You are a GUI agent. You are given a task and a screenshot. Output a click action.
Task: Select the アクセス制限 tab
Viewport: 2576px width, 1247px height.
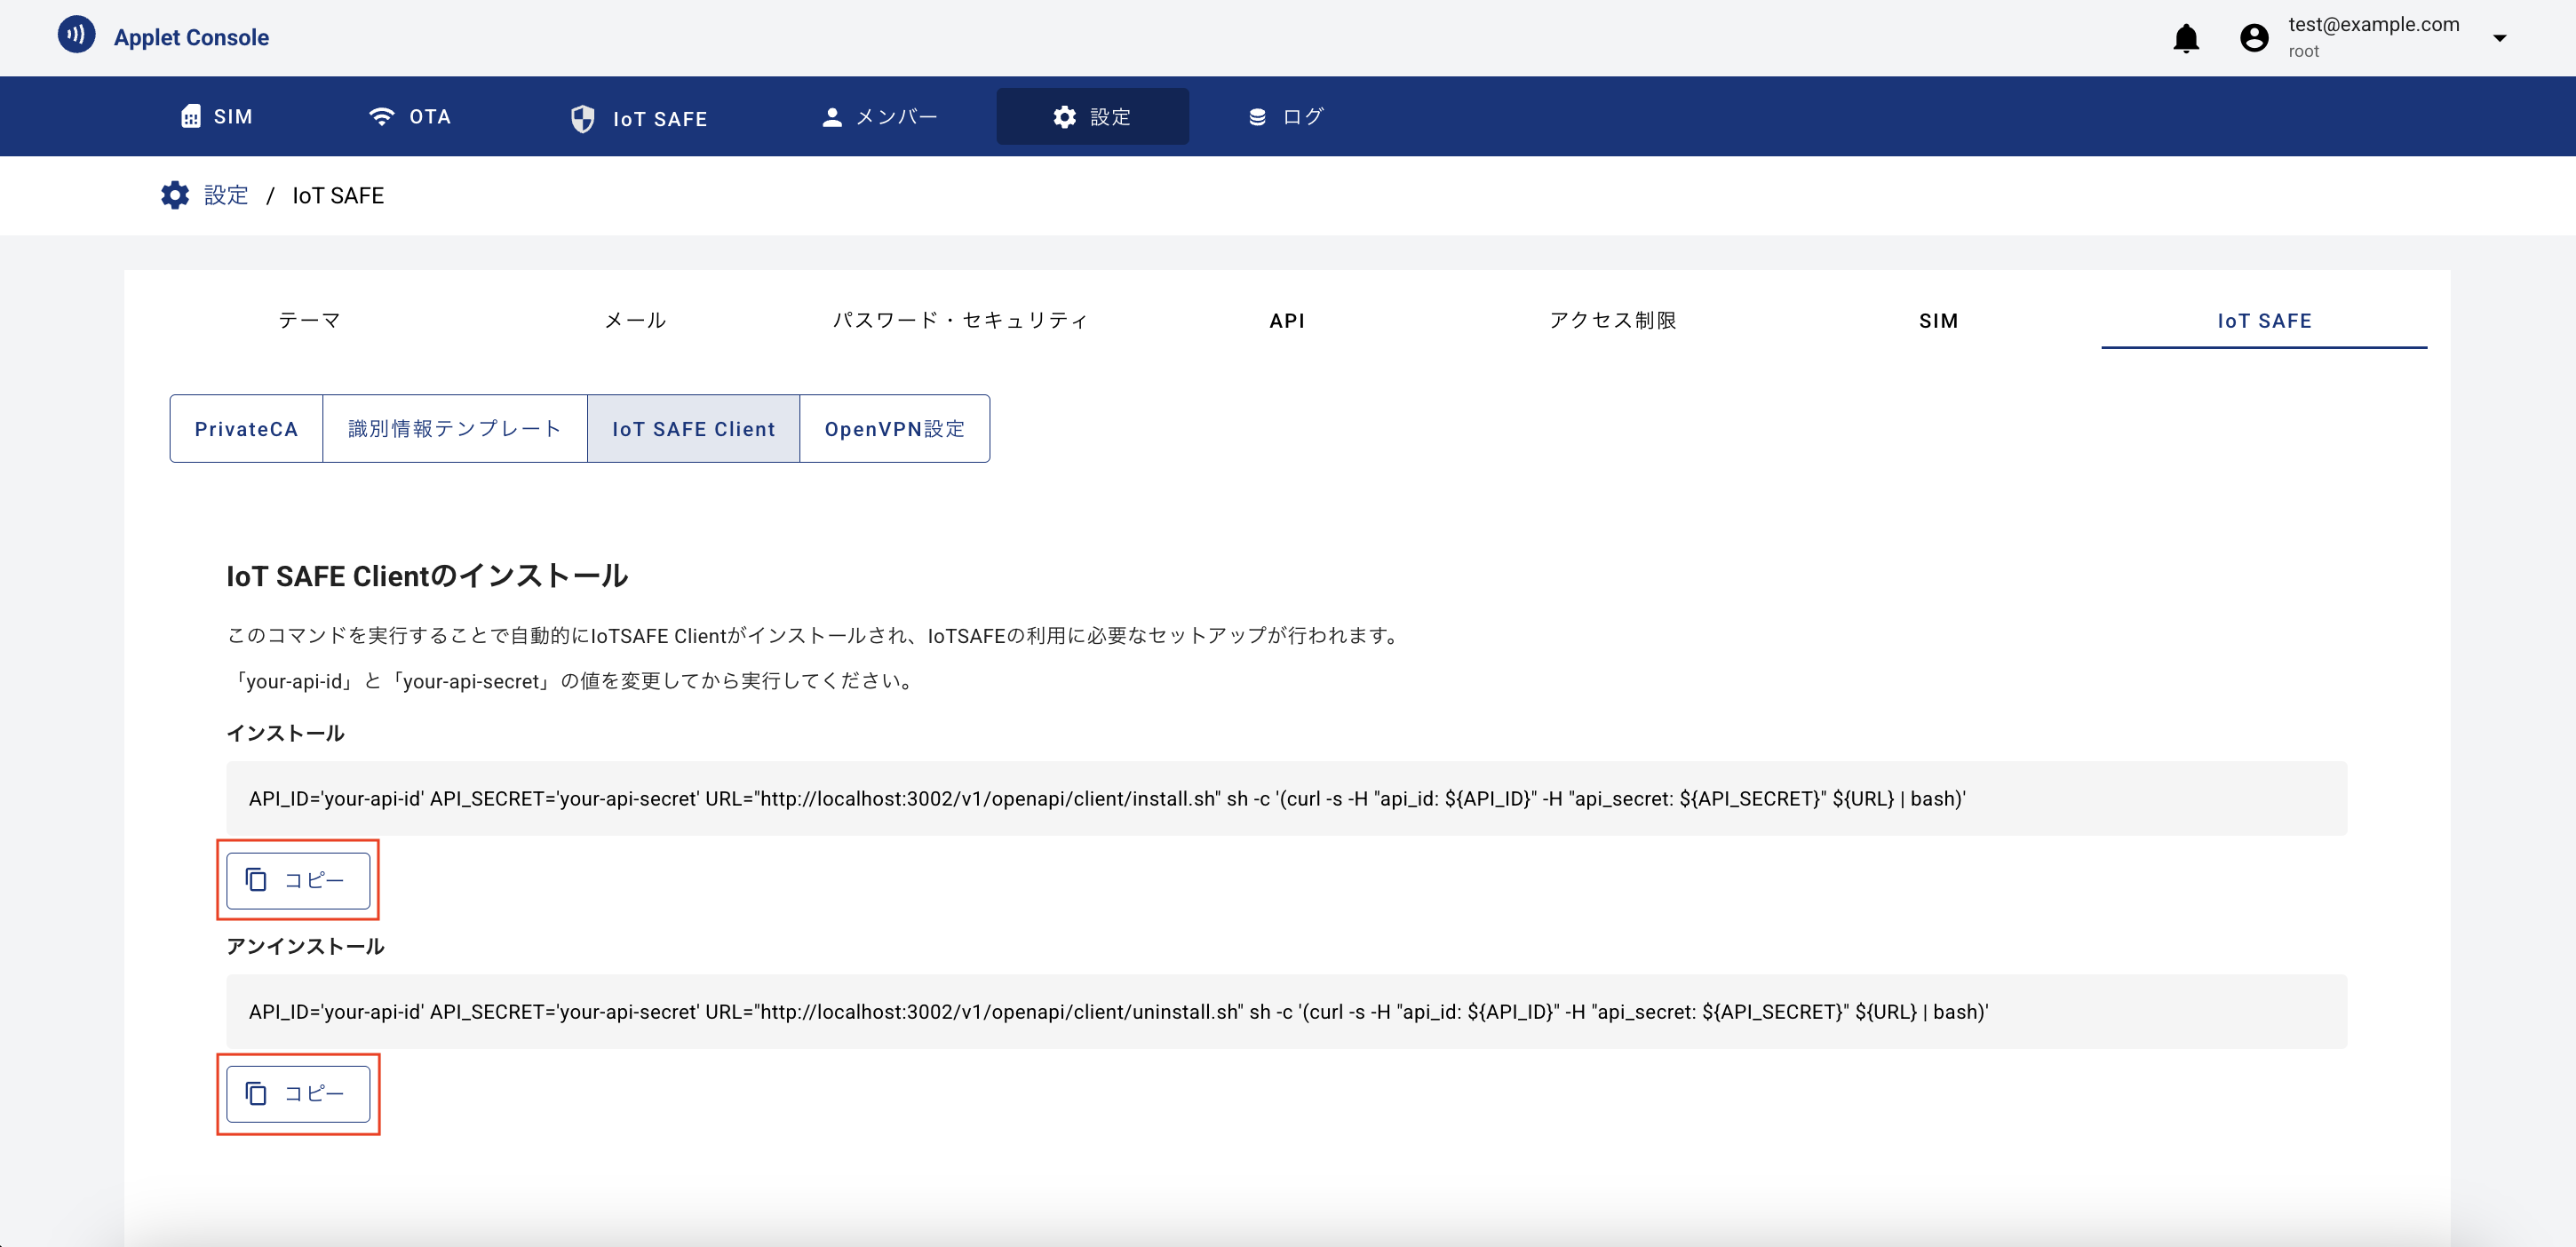click(1612, 320)
